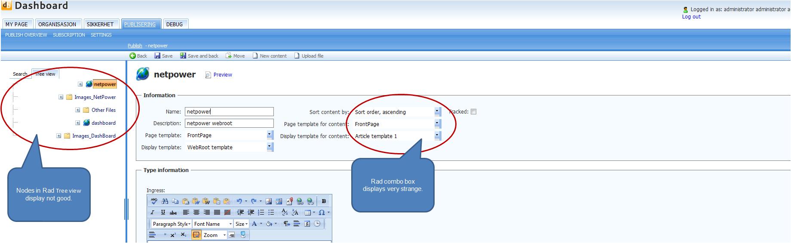Image resolution: width=791 pixels, height=243 pixels.
Task: Redo edit in Ingress editor
Action: (254, 201)
